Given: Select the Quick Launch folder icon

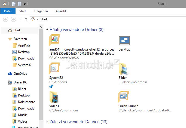Looking at the screenshot, I should (123, 97).
